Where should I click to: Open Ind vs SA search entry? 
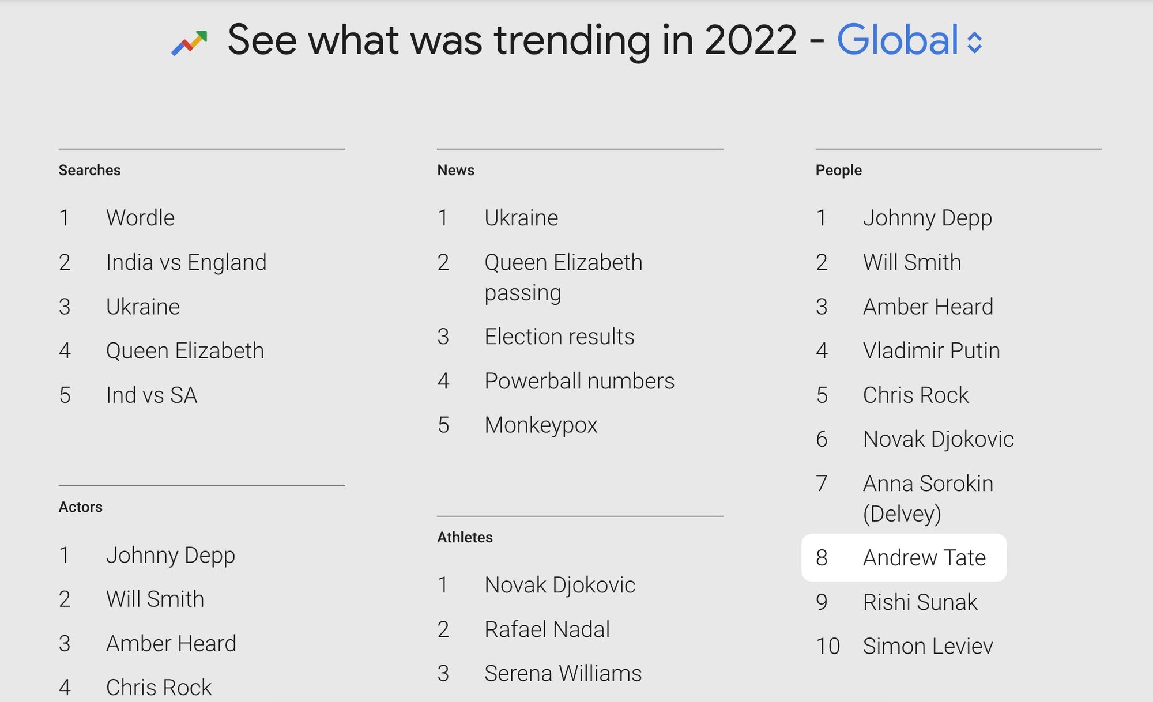point(151,395)
